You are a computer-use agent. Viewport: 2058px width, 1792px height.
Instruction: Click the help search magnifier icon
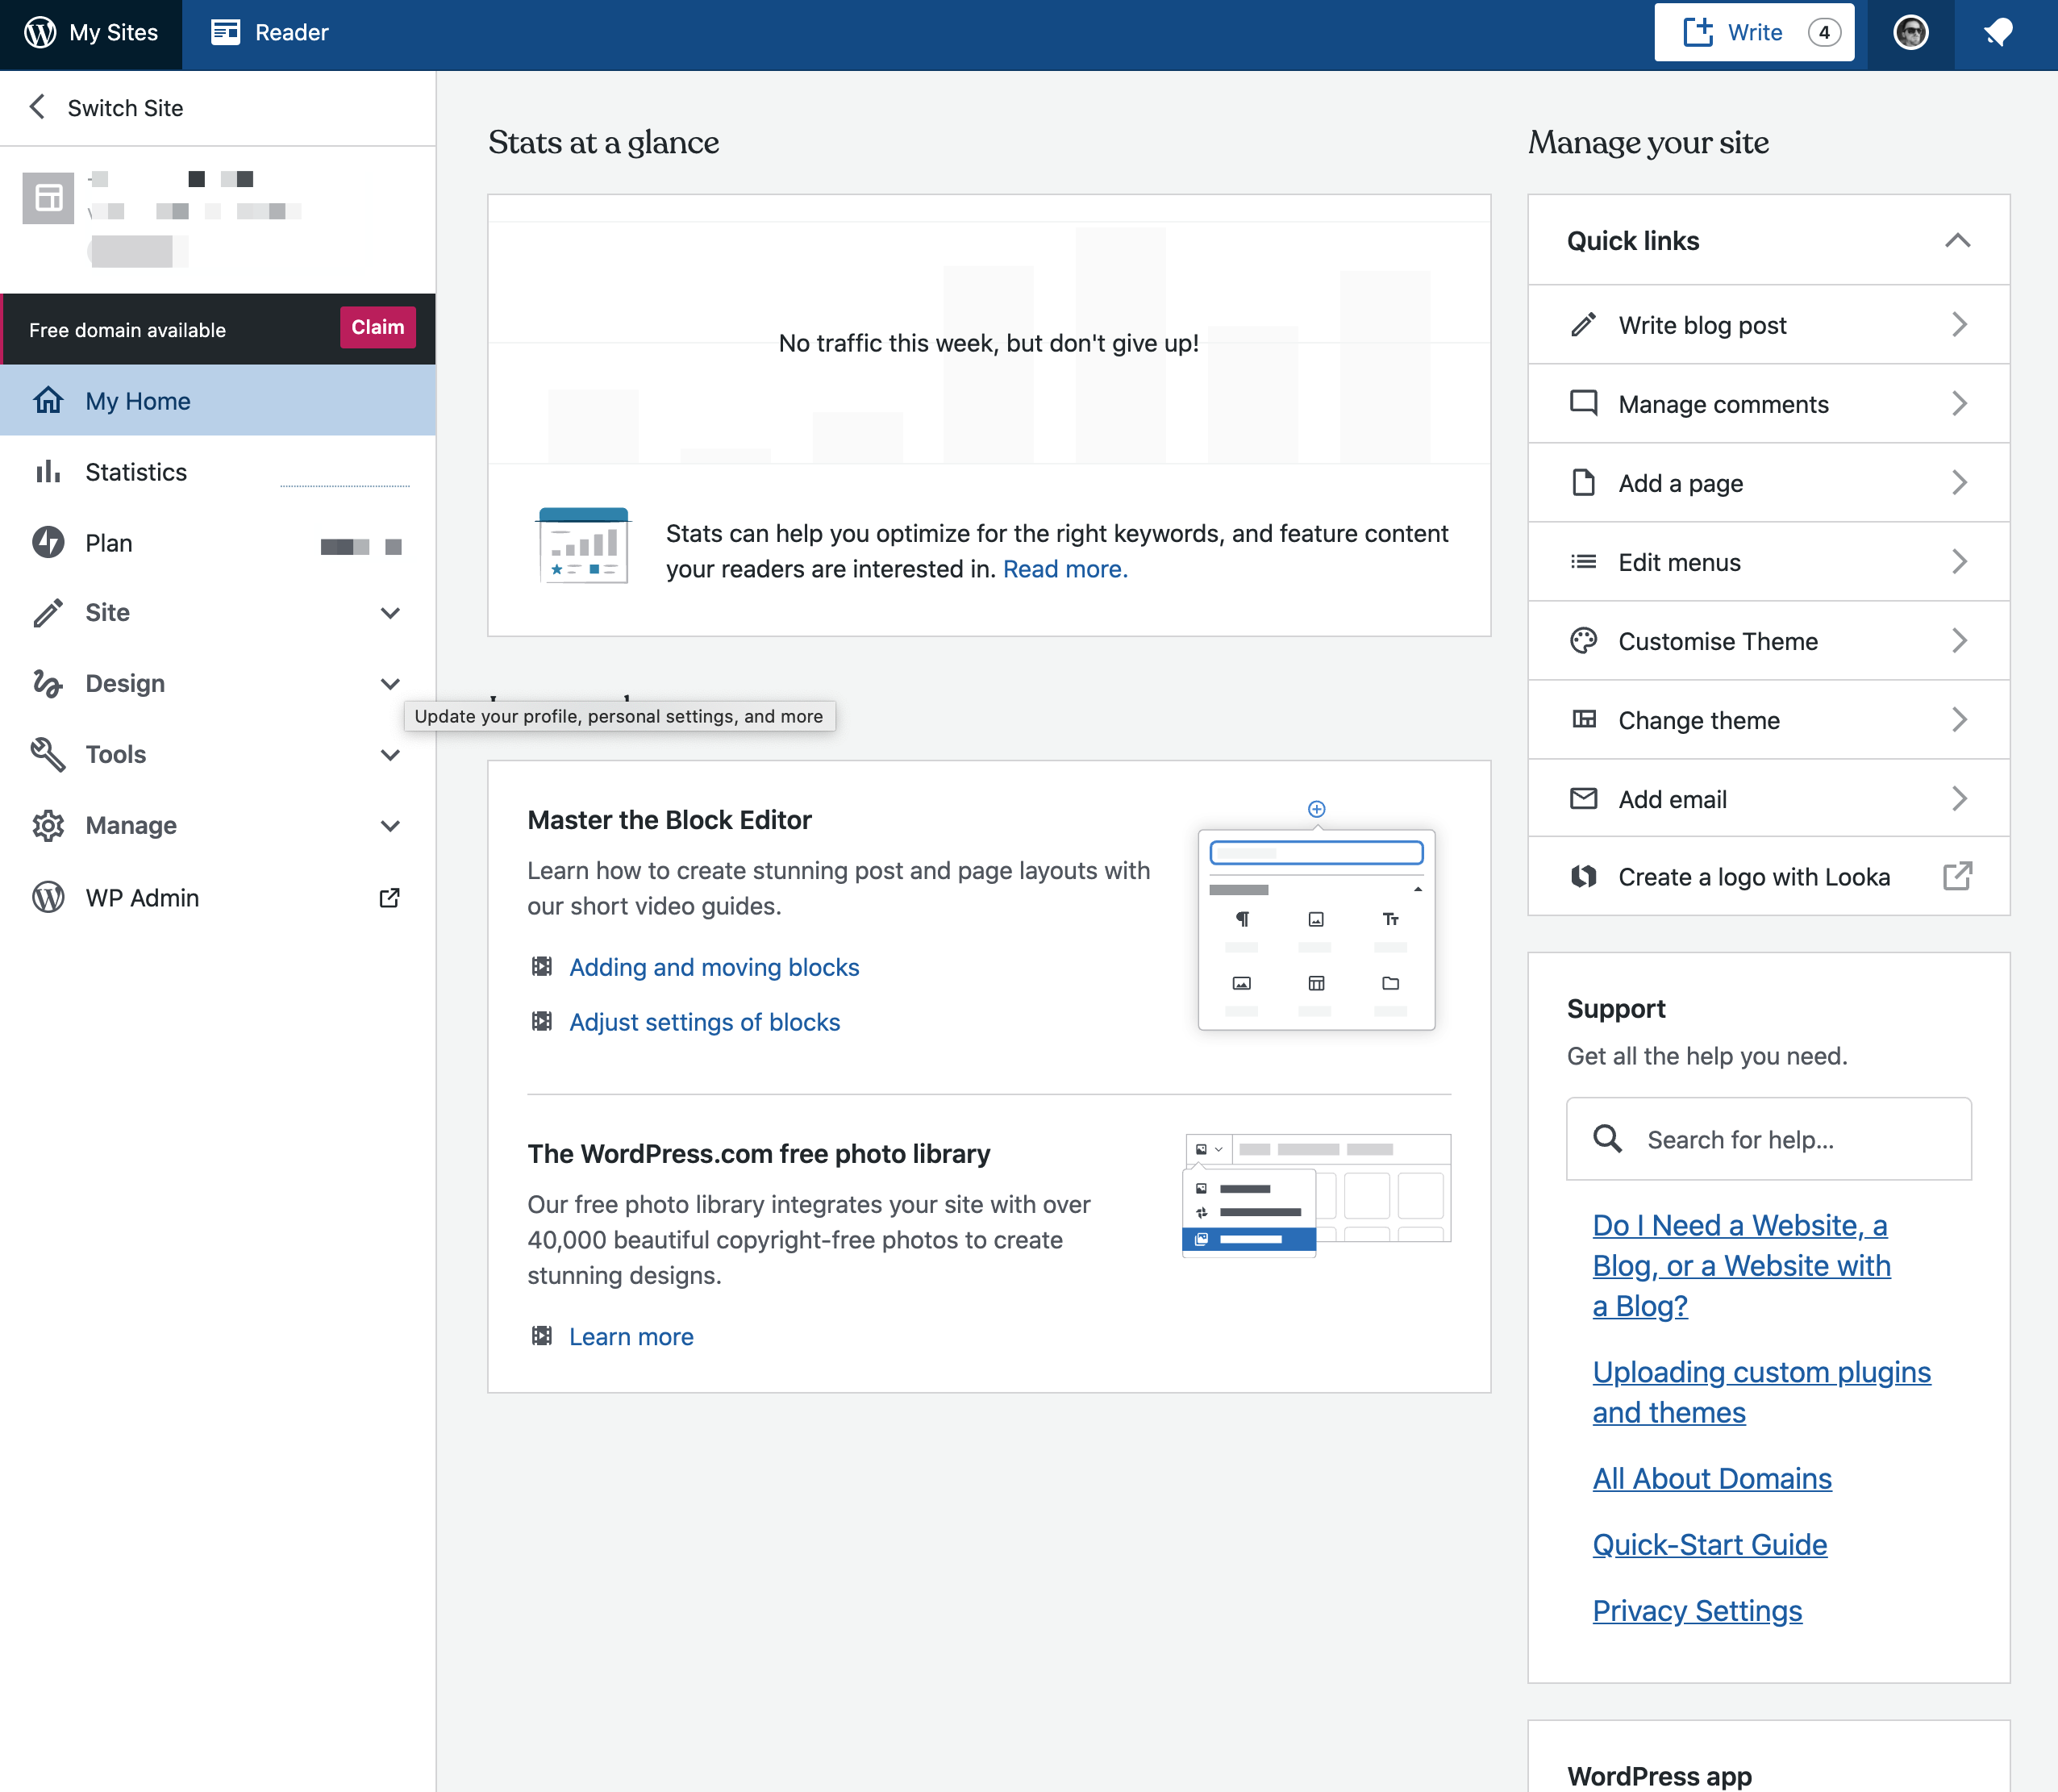[1607, 1138]
